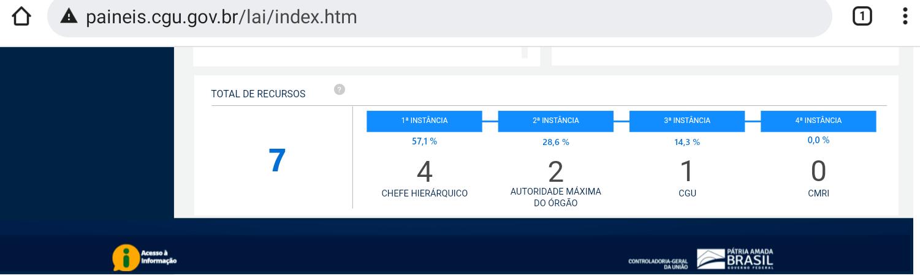Click the Total de Recursos help icon
Viewport: 920px width, 276px height.
pos(340,90)
